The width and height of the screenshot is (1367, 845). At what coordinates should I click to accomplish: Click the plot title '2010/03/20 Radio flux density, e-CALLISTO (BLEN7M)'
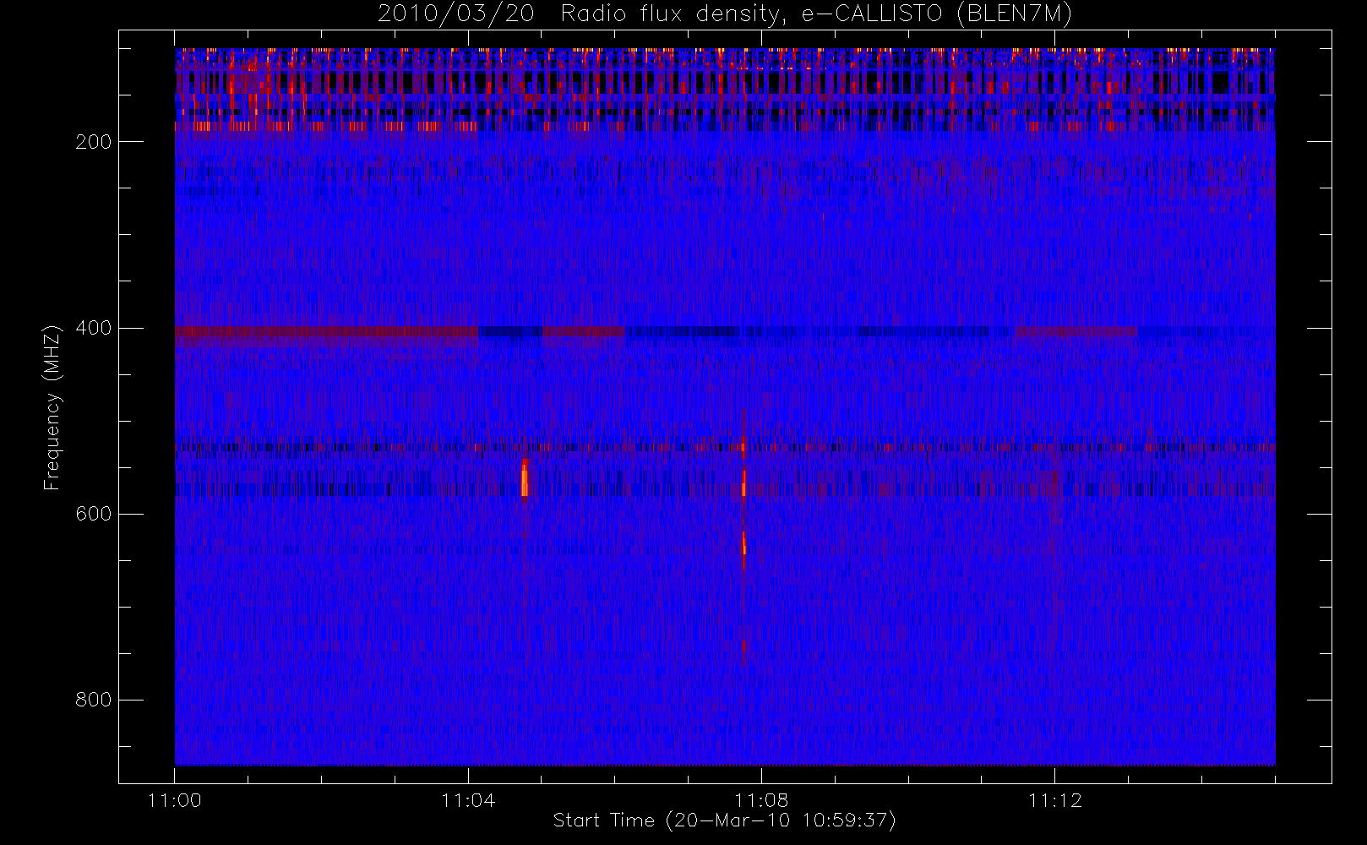(724, 14)
